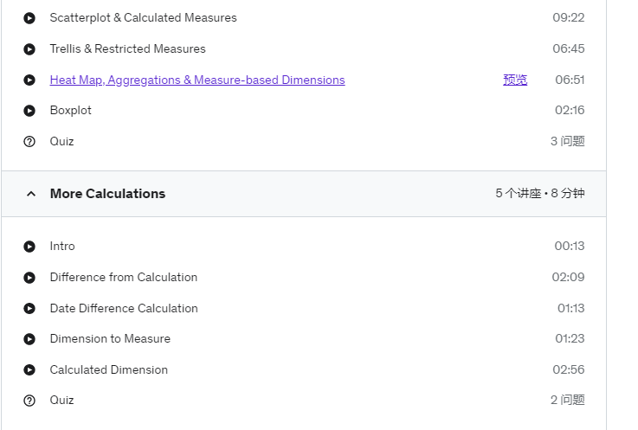Open Heat Map, Aggregations & Measure-based Dimensions link

pos(197,80)
